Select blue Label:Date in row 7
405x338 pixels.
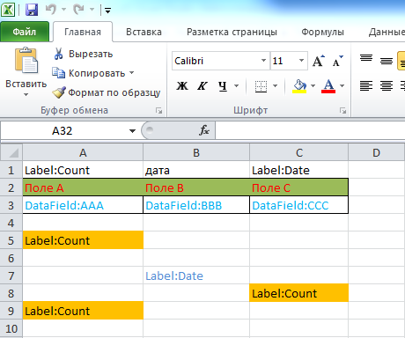pyautogui.click(x=196, y=276)
